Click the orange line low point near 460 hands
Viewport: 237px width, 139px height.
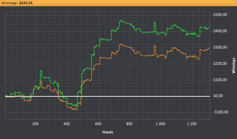77,110
